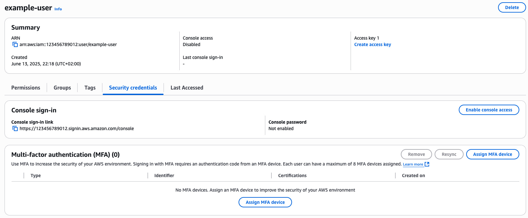Open the Info link next to example-user
The height and width of the screenshot is (218, 528).
pos(58,9)
